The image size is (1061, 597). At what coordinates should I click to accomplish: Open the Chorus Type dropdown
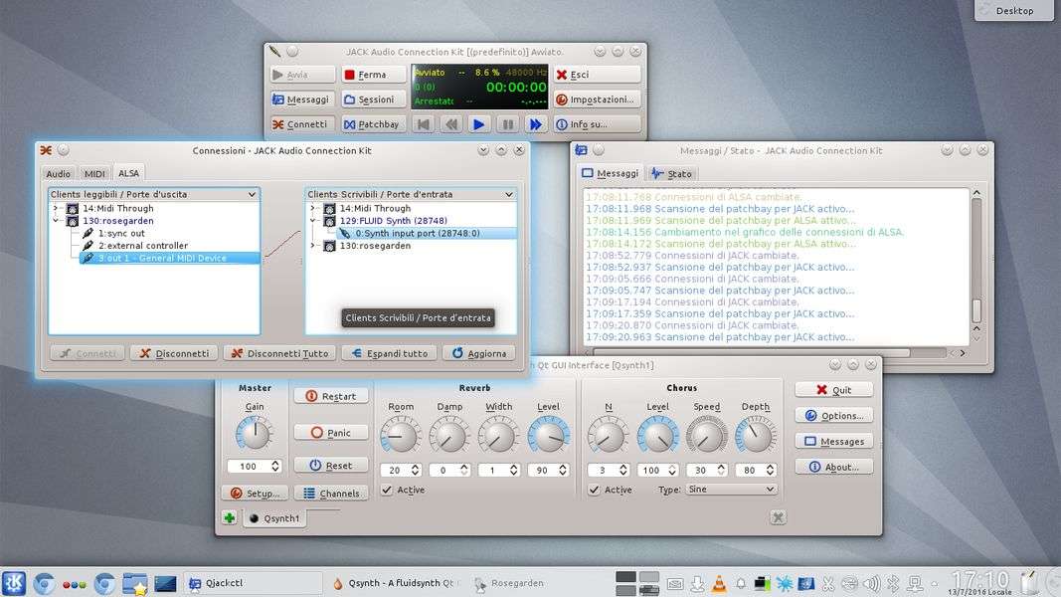click(731, 490)
